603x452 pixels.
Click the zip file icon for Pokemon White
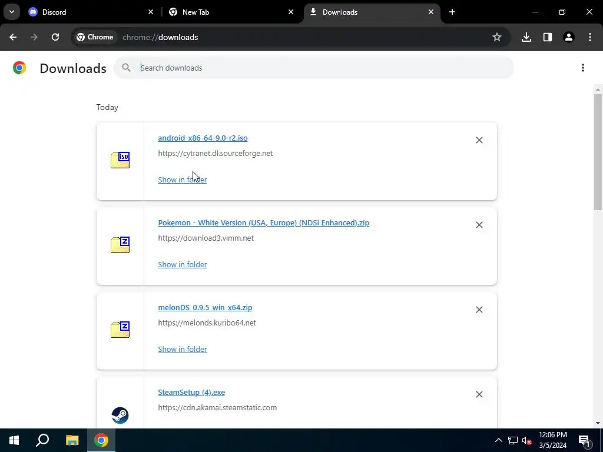pos(120,245)
